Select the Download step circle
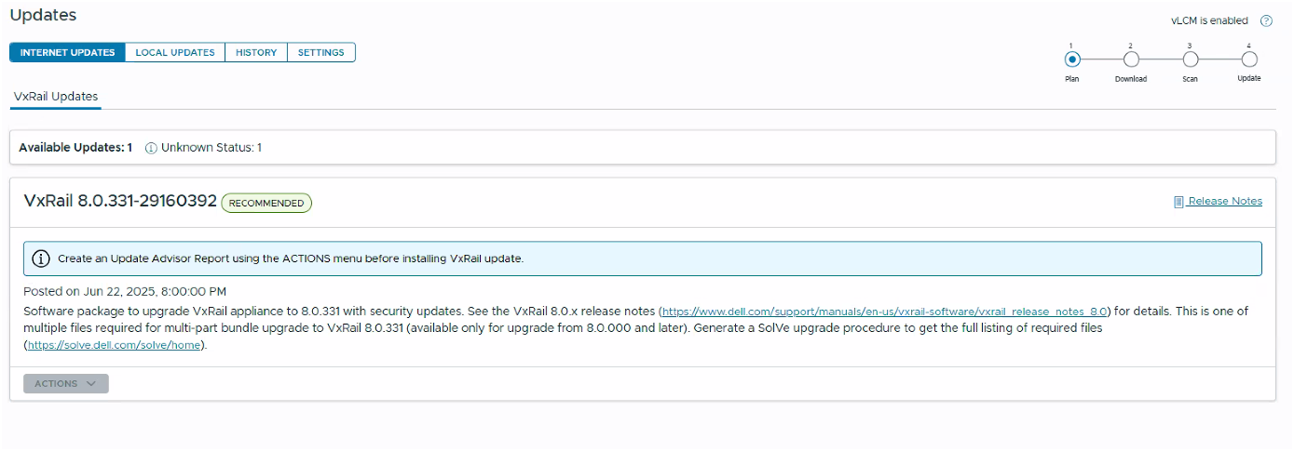 click(1131, 60)
